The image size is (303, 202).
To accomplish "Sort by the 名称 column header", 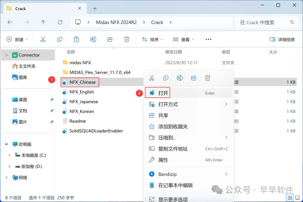I will coord(71,52).
